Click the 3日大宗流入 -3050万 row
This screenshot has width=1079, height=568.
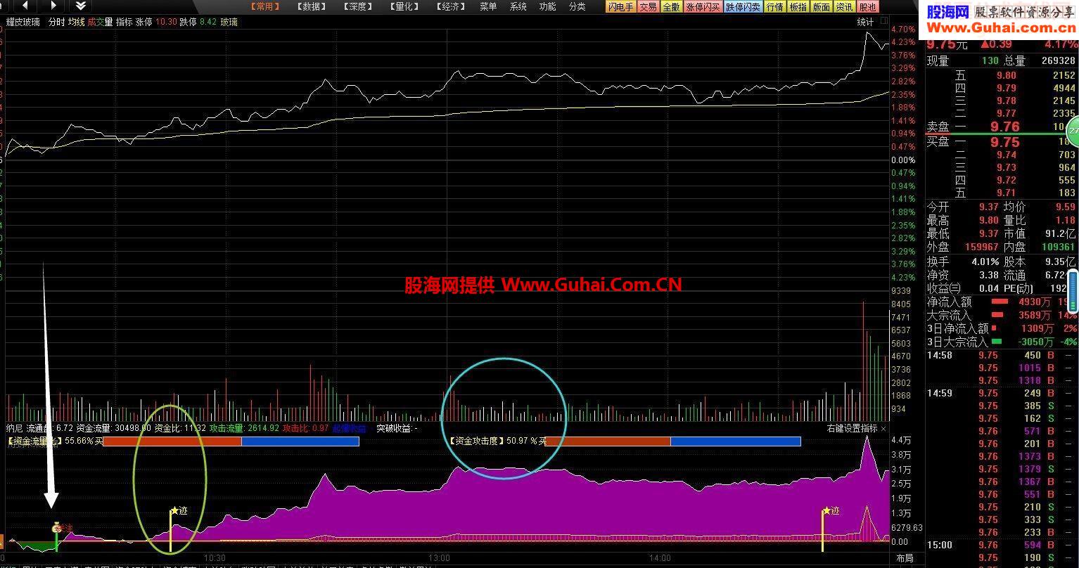[1002, 342]
